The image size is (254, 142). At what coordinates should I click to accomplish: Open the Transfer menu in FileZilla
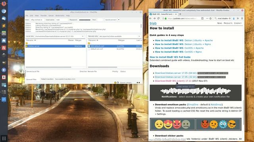coord(44,16)
